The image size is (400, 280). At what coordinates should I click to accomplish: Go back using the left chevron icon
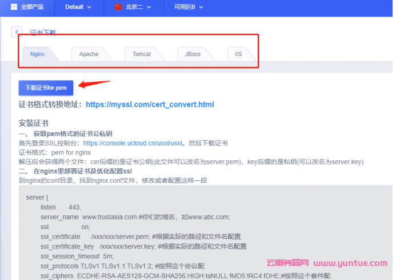(17, 32)
